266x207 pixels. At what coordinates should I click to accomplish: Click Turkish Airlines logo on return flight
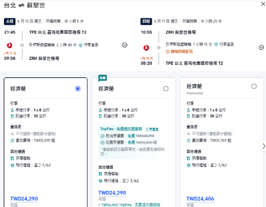tap(146, 48)
